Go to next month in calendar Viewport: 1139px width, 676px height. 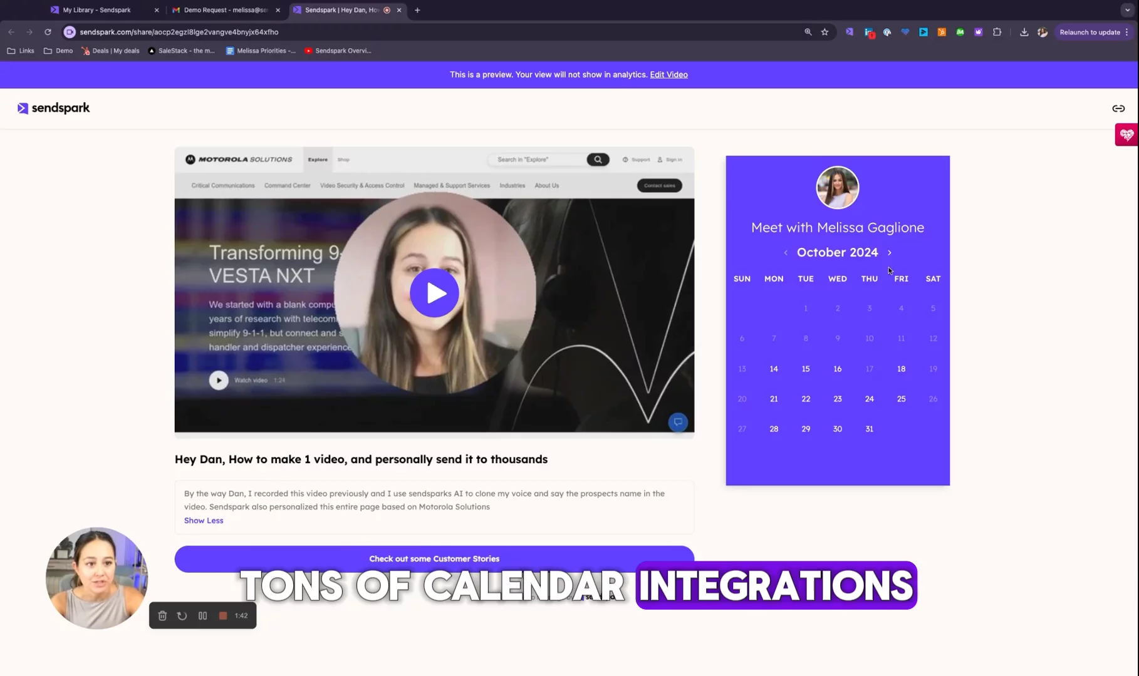[x=889, y=253]
